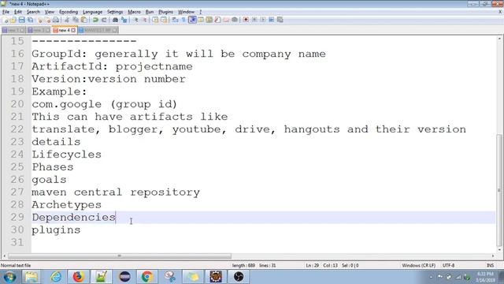Open the Language menu
Image resolution: width=504 pixels, height=284 pixels.
pyautogui.click(x=92, y=12)
